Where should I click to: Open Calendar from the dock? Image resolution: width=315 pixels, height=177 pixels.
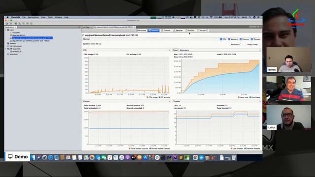pos(68,157)
